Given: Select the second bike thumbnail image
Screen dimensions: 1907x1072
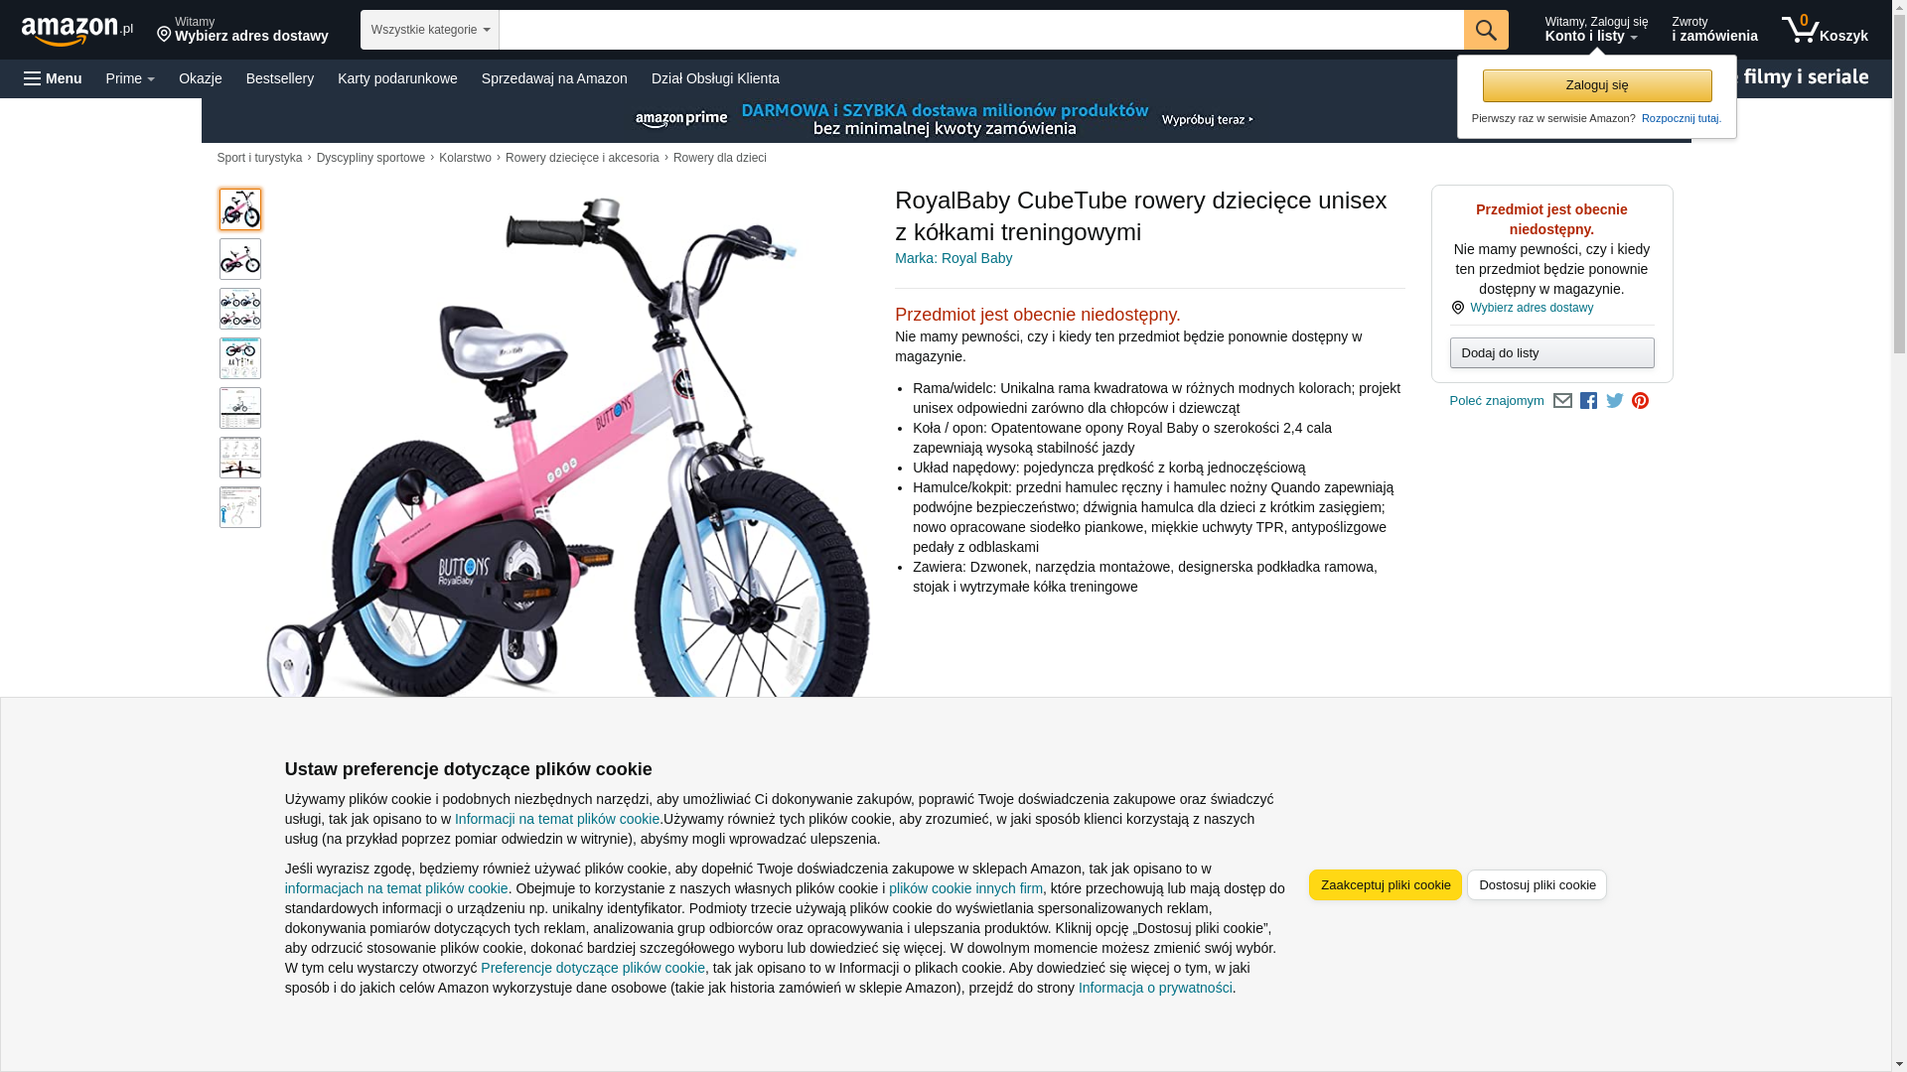Looking at the screenshot, I should 240,259.
